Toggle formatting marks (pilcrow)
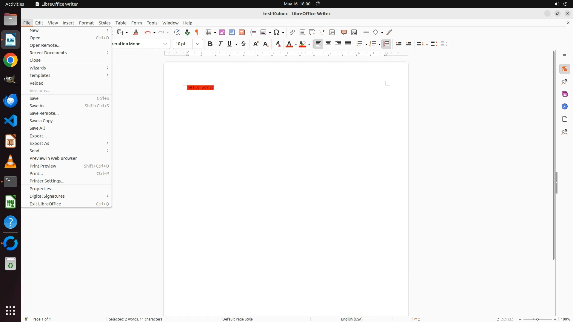Viewport: 573px width, 322px height. pyautogui.click(x=197, y=32)
